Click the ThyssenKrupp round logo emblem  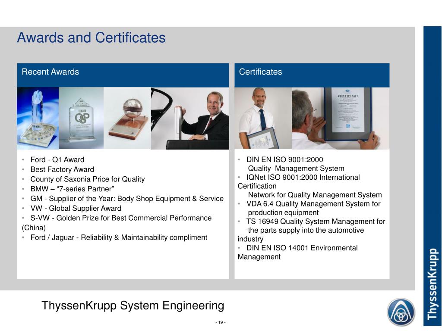coord(401,312)
